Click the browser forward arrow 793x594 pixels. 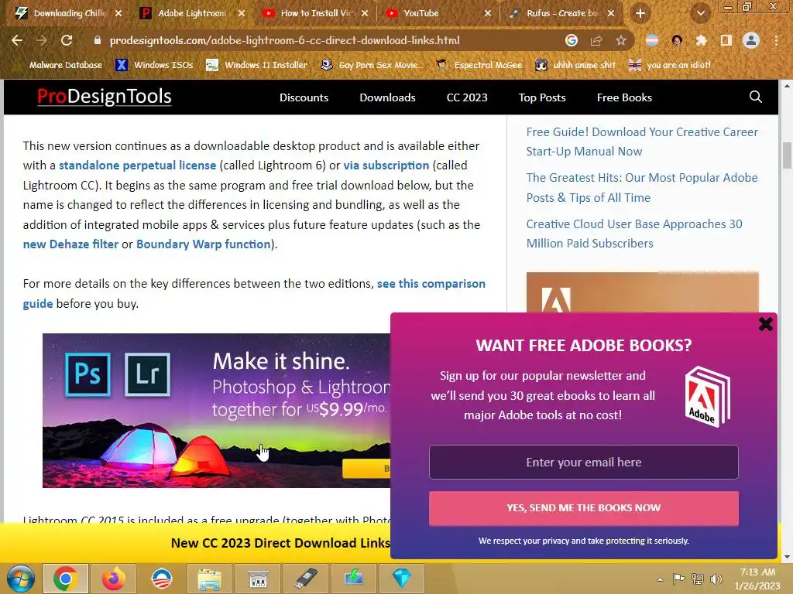coord(42,40)
